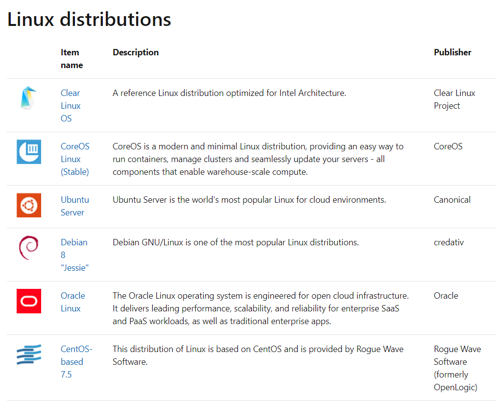Click the Publisher column header
Screen dimensions: 500x401
click(x=452, y=52)
